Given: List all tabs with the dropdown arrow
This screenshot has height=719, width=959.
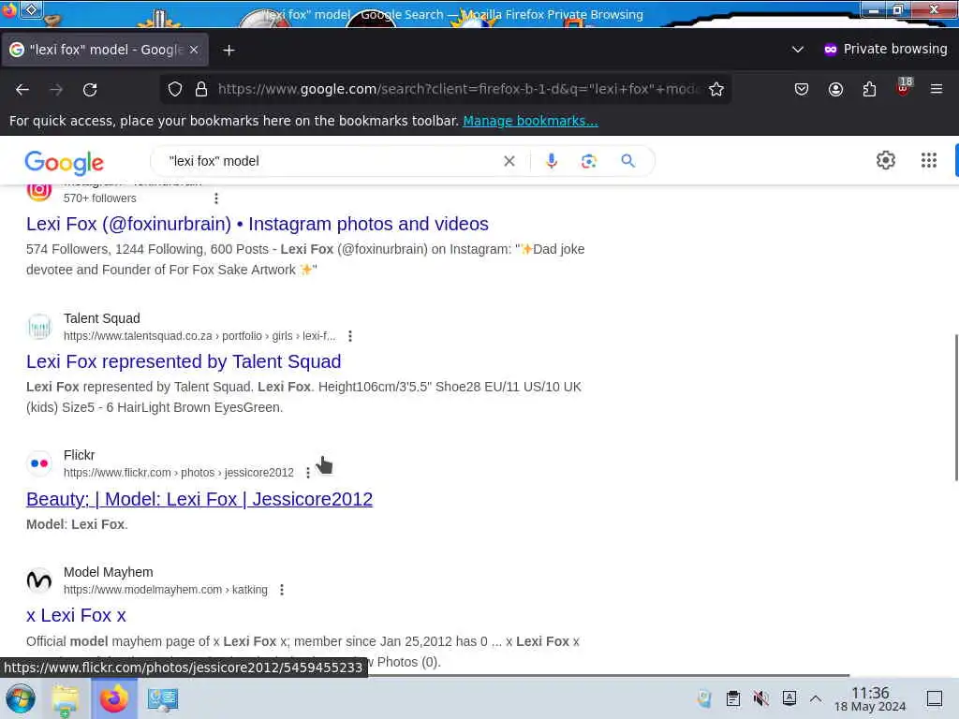Looking at the screenshot, I should (x=798, y=50).
